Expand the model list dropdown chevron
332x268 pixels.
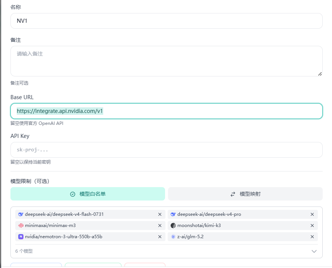[314, 251]
